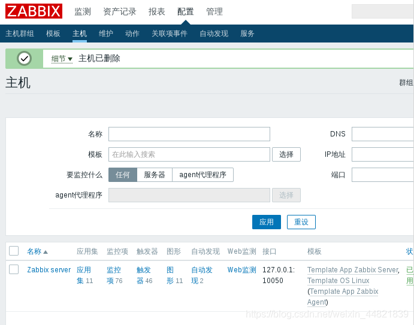Focus the IP地址 filter field
The image size is (414, 325).
(383, 154)
